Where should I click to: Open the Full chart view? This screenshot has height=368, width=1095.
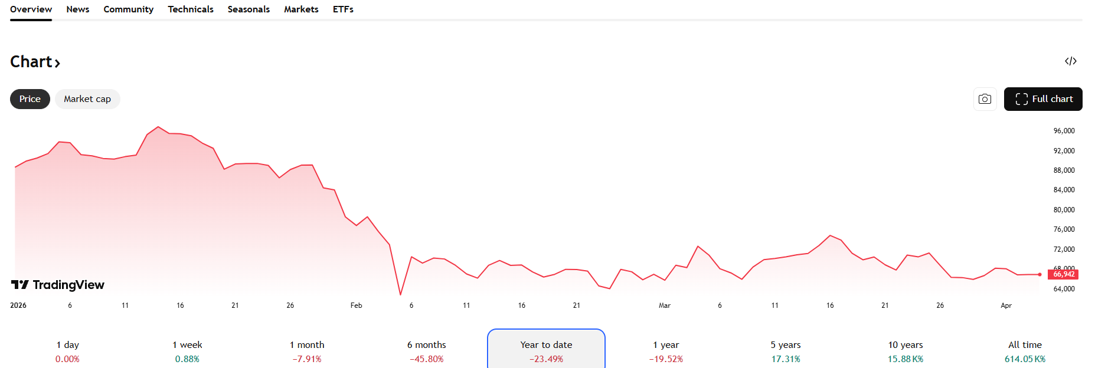tap(1043, 99)
